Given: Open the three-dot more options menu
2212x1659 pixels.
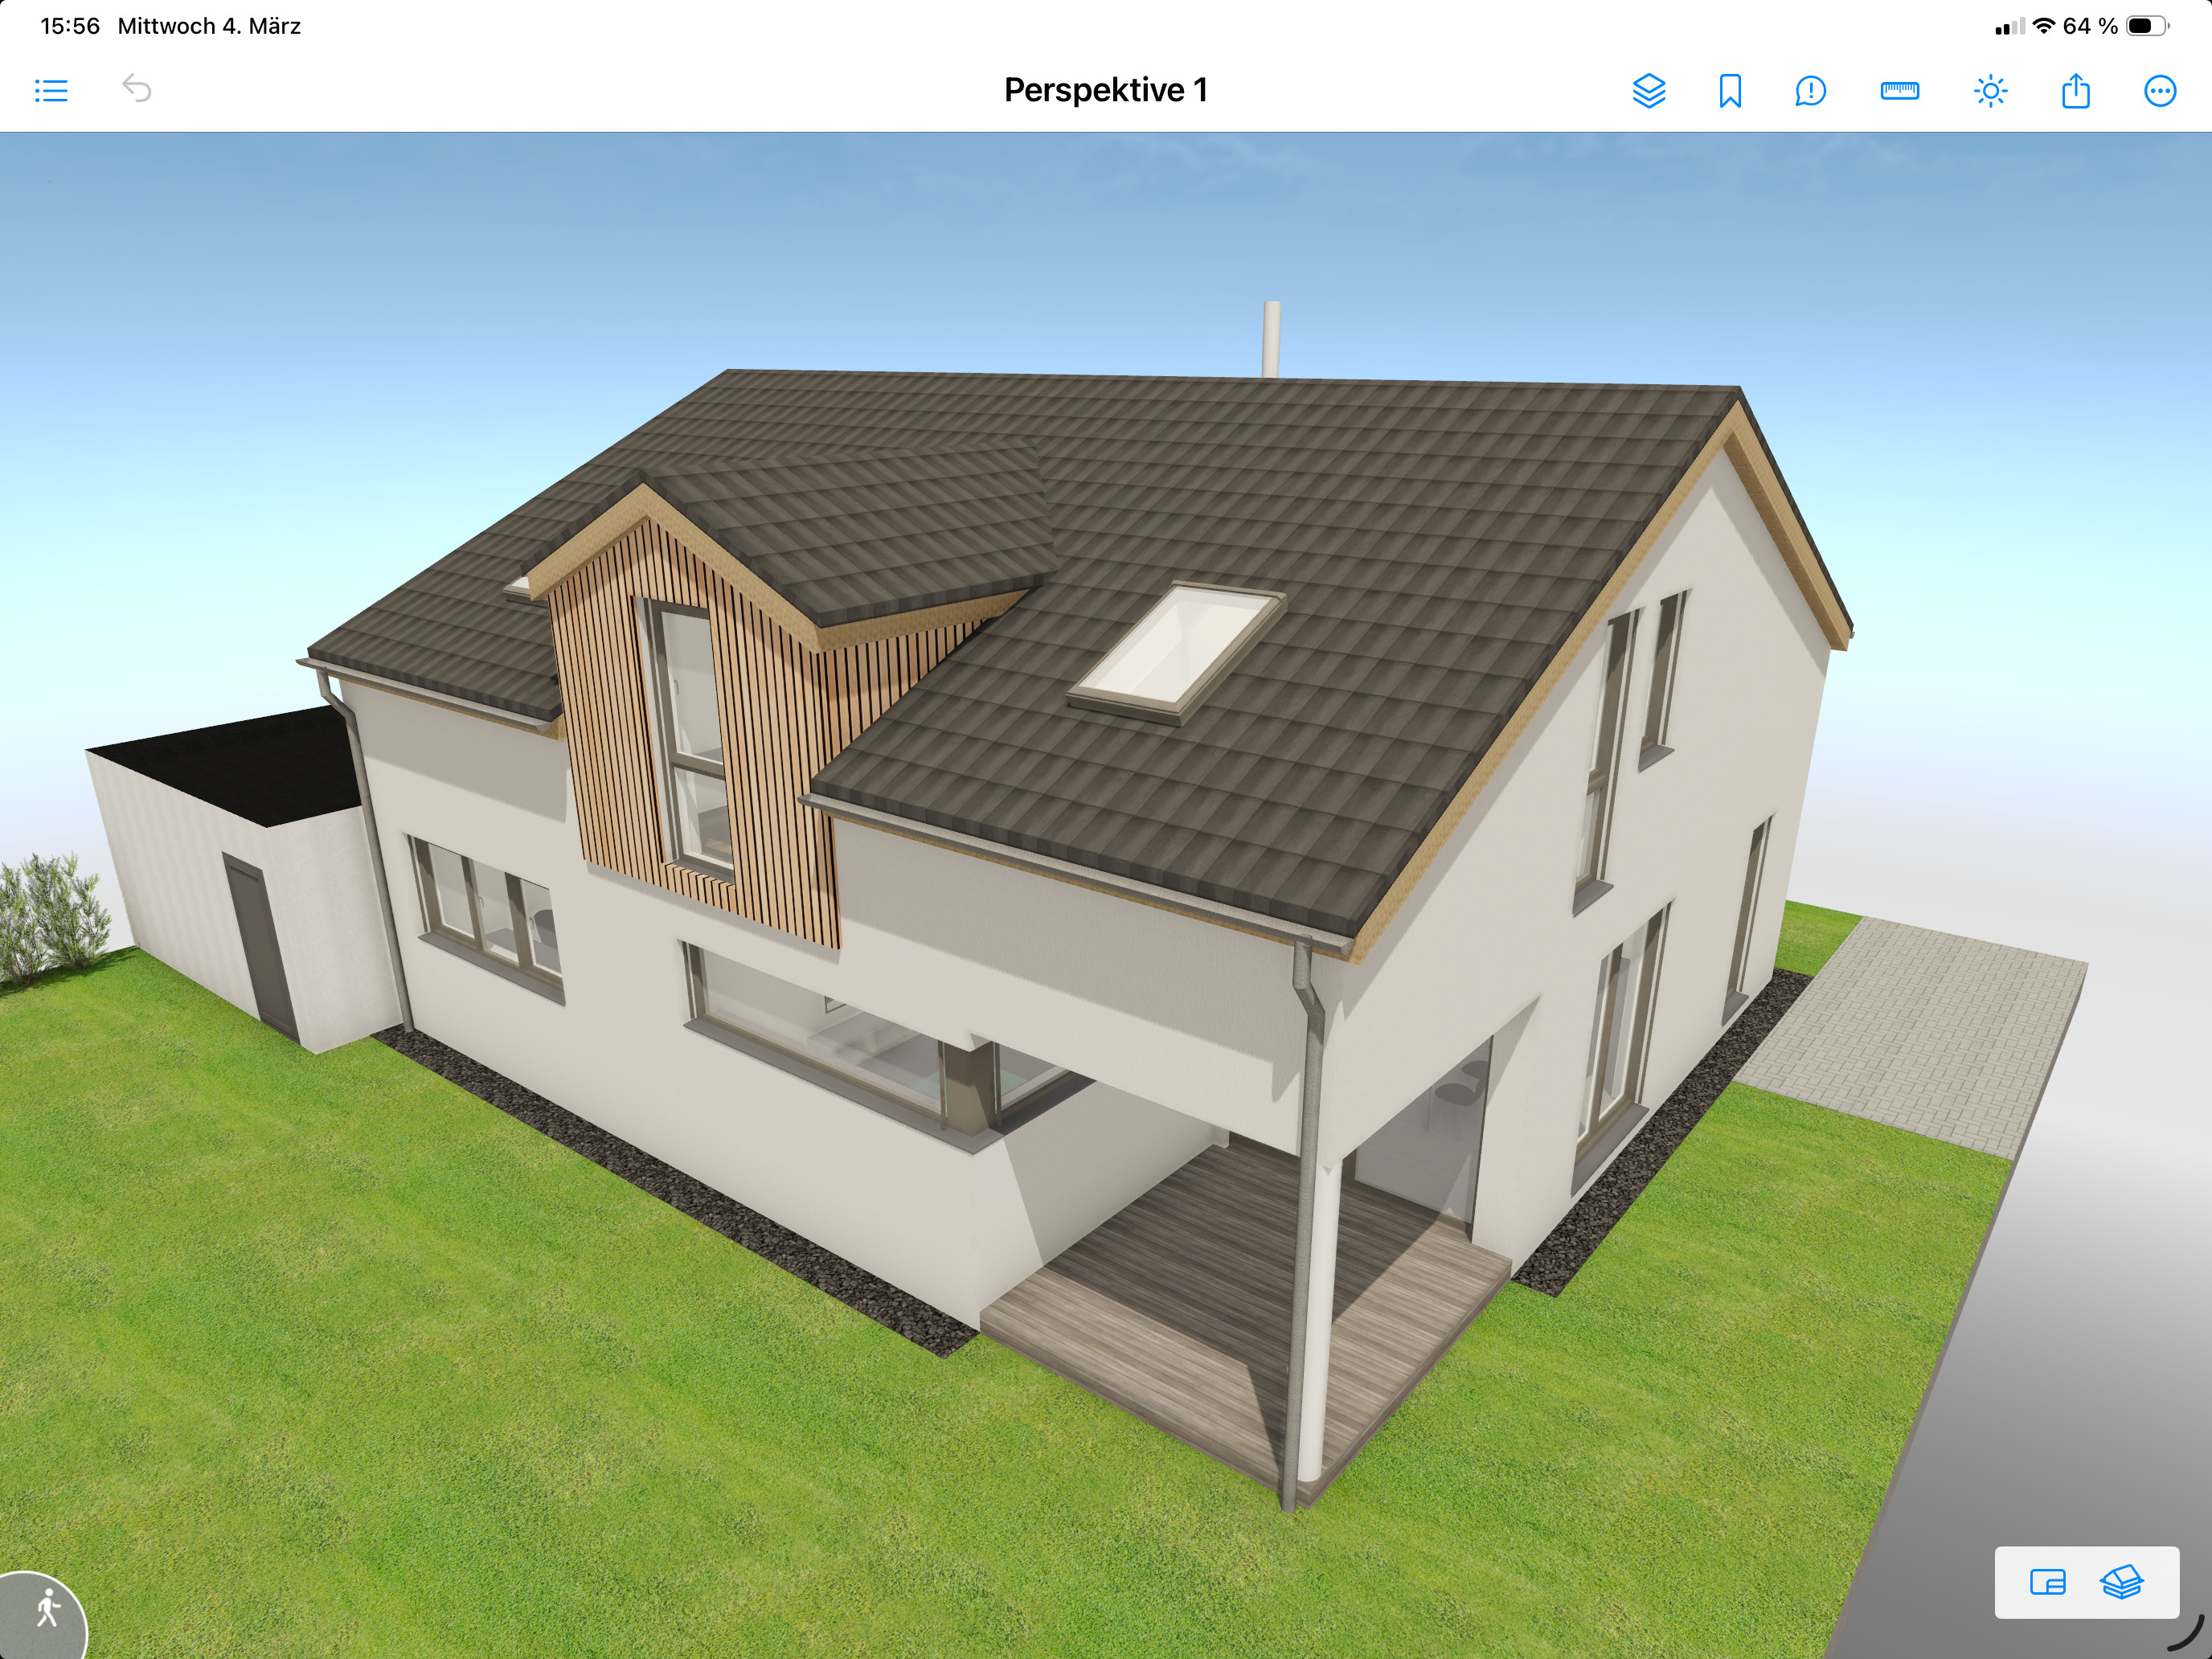Looking at the screenshot, I should tap(2160, 91).
